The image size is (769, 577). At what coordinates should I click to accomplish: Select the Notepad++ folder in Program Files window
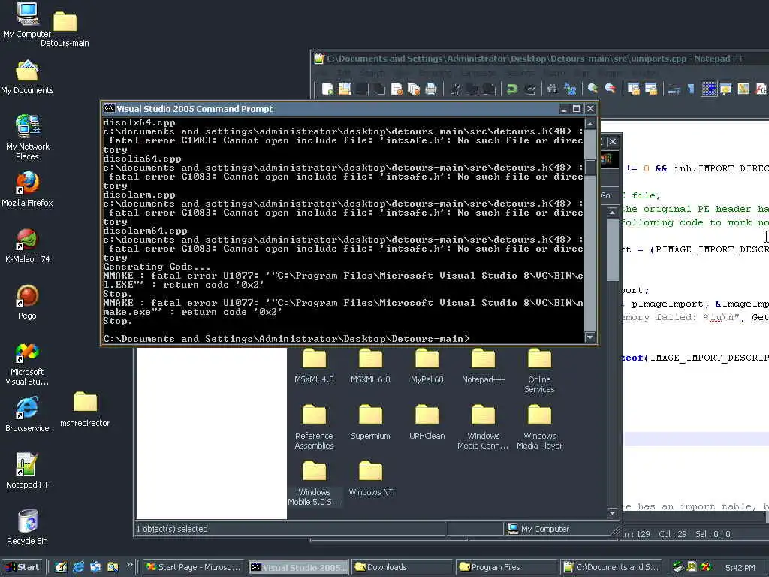pyautogui.click(x=483, y=366)
